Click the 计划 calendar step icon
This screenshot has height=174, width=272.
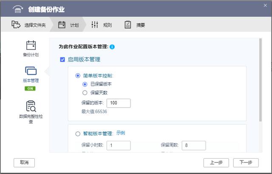[x=62, y=25]
